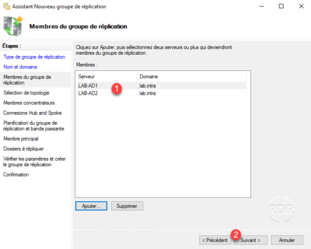The image size is (311, 249).
Task: Sort by the Domaine column header
Action: 191,77
